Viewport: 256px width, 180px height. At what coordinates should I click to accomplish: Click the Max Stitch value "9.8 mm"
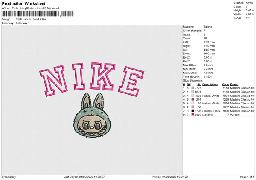click(208, 65)
